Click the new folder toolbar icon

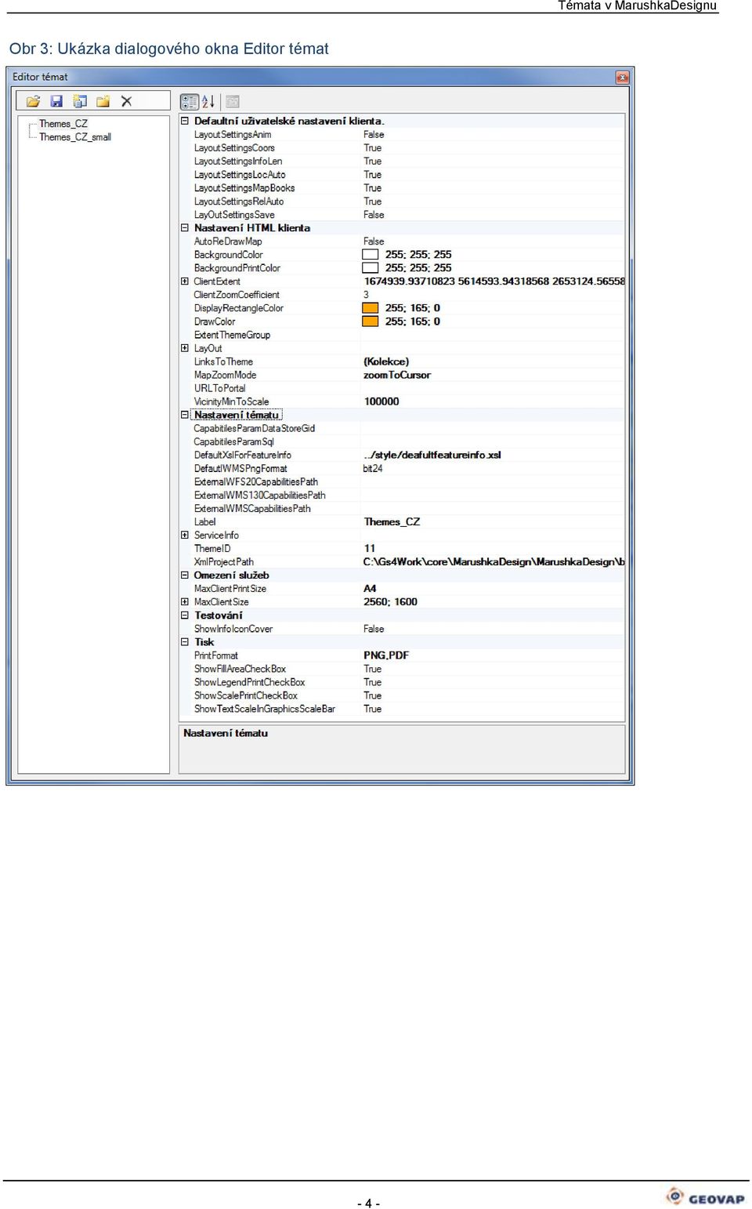coord(103,101)
